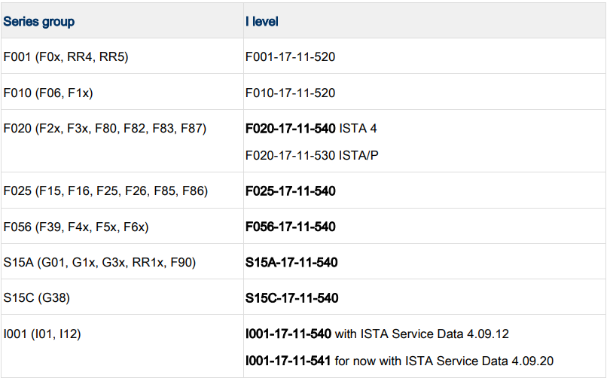Click I001-17-11-541 with Service Data 4.09.20

tap(400, 361)
